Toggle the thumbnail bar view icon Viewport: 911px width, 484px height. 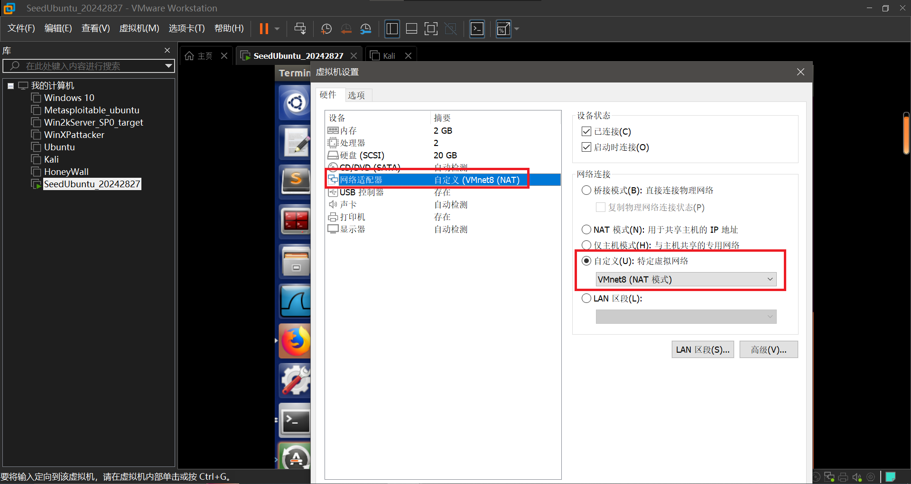coord(411,29)
